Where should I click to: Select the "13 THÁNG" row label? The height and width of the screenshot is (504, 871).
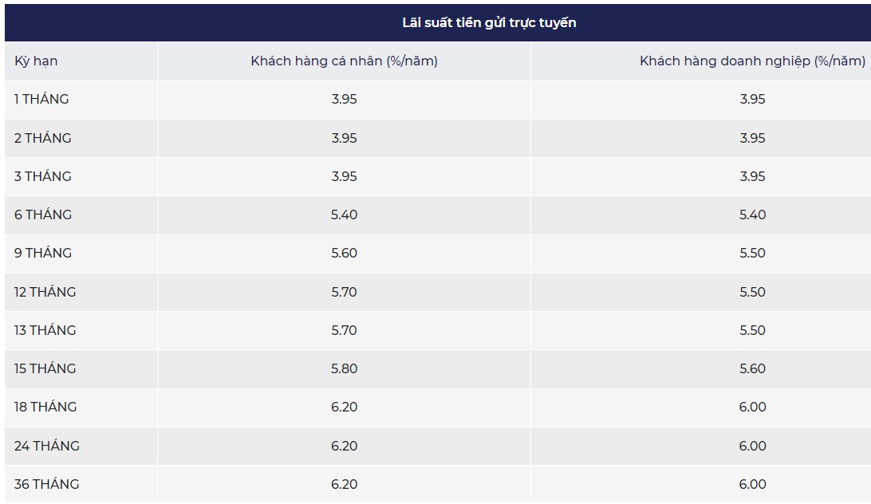(45, 330)
